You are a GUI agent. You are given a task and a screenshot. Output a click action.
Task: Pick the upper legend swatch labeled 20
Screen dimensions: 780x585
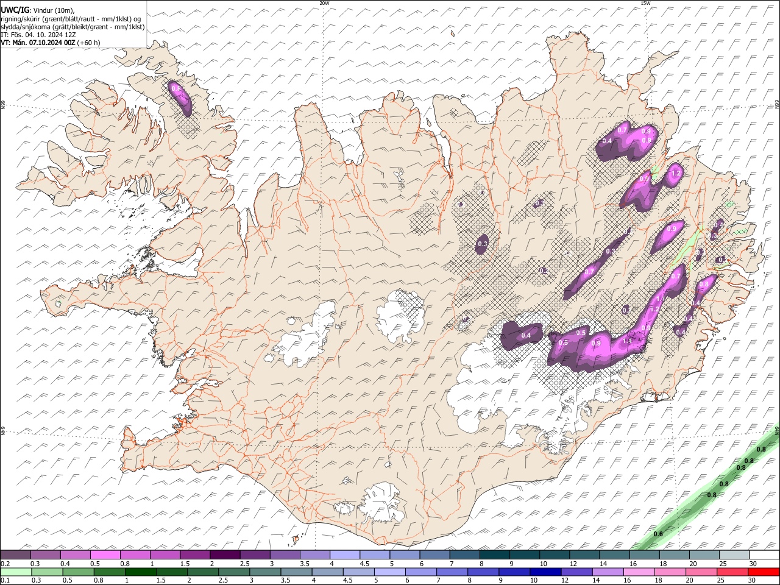tap(705, 555)
